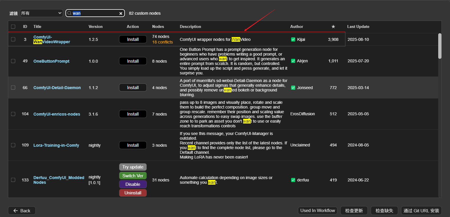Click the ErosDiffusion author cell
This screenshot has height=217, width=450.
coord(302,114)
